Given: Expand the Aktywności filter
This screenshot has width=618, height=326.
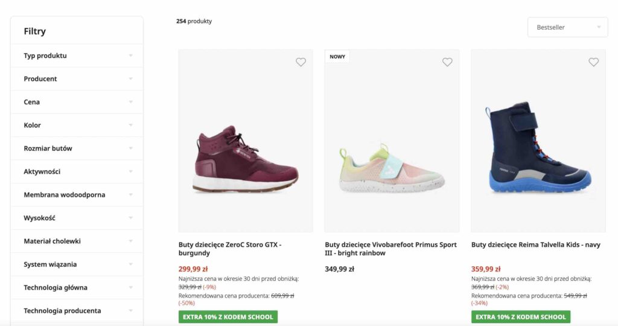Looking at the screenshot, I should coord(77,171).
